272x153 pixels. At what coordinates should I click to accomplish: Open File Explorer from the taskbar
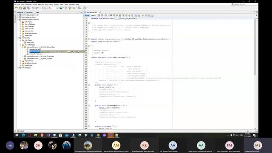36,135
